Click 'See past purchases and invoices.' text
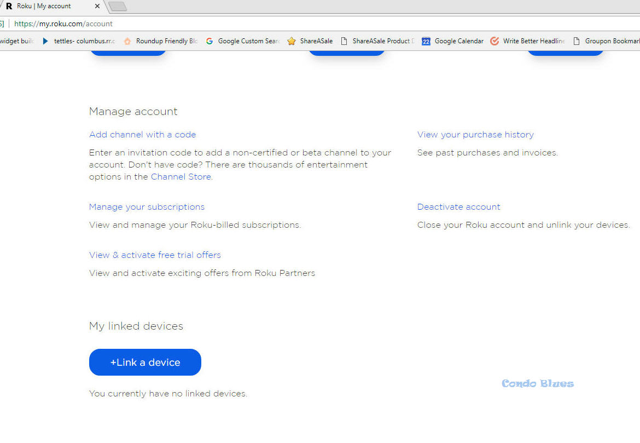 (487, 153)
